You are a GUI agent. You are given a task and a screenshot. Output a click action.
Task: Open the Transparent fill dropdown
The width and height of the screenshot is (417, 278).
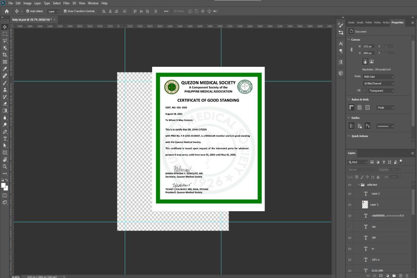coord(381,91)
